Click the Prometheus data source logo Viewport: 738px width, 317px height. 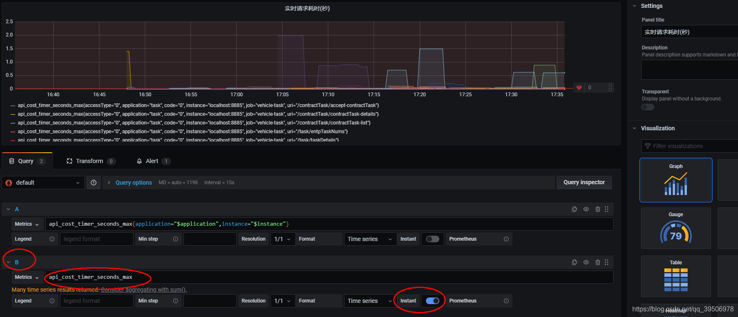coord(9,183)
